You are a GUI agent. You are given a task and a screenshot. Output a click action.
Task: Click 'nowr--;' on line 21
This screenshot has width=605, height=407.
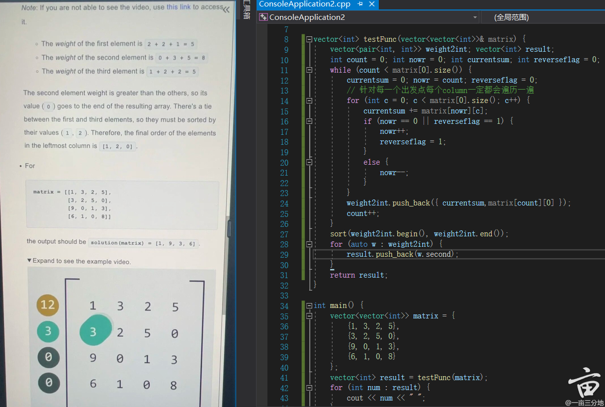point(394,173)
